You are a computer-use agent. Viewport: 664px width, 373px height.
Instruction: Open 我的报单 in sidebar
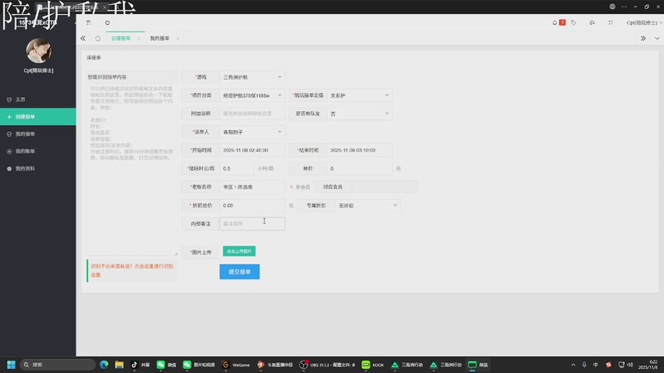[x=38, y=134]
